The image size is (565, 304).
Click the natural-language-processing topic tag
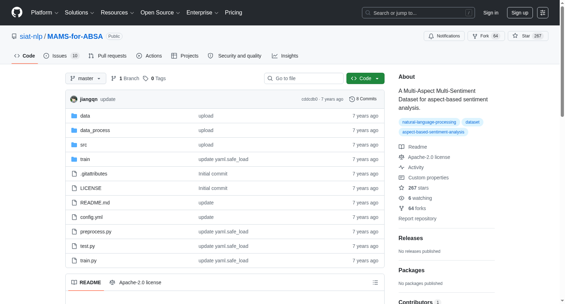point(429,122)
